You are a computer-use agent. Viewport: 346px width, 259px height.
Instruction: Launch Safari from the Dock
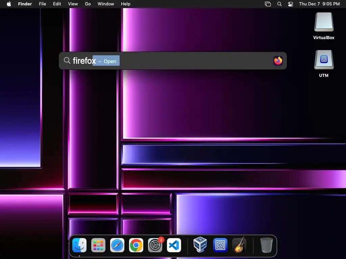(x=117, y=245)
